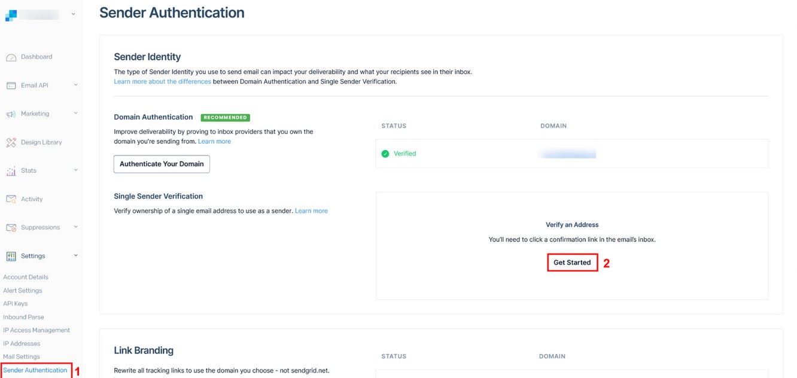Go to API Keys settings
797x378 pixels.
16,304
